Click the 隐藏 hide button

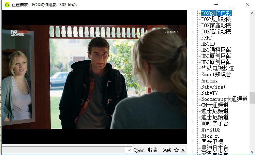(166, 150)
